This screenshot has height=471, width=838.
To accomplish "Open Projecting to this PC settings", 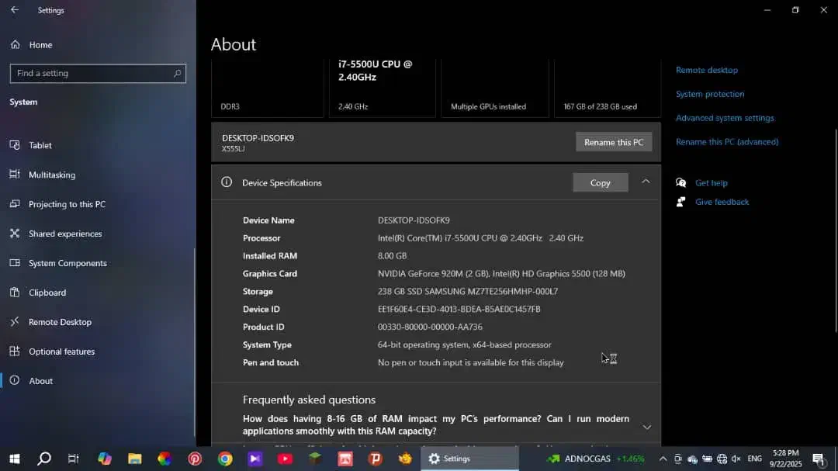I will click(67, 204).
